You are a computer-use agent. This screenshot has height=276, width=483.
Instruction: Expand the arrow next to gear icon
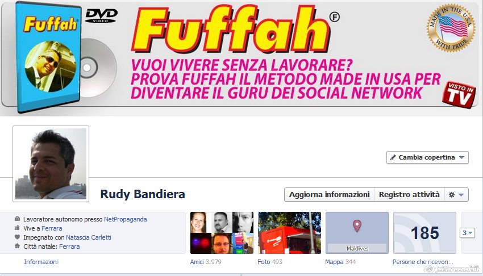[x=461, y=195]
